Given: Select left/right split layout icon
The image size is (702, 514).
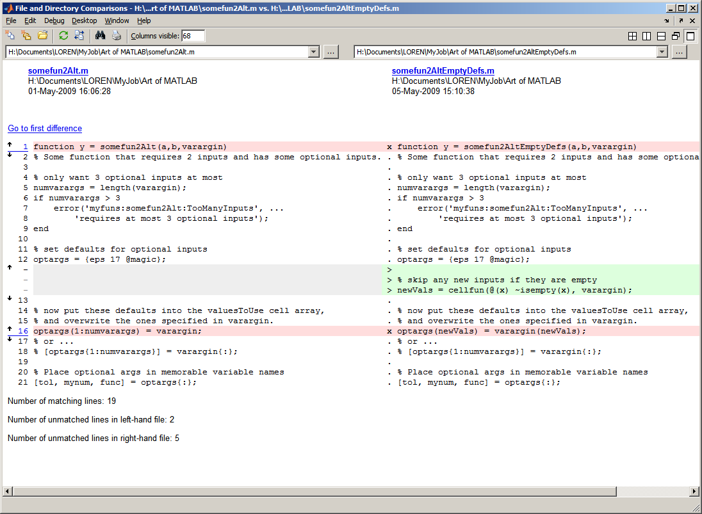Looking at the screenshot, I should click(x=646, y=36).
